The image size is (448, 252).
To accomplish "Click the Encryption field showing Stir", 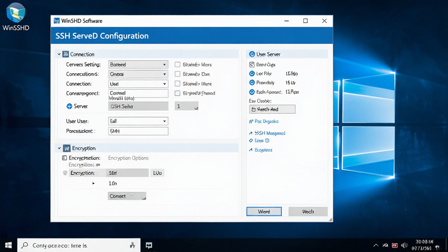I will tap(127, 173).
